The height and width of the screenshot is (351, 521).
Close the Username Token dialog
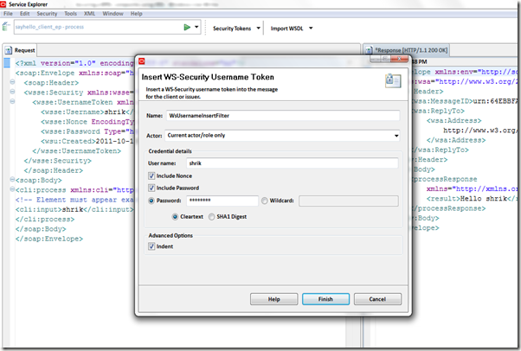[x=400, y=59]
